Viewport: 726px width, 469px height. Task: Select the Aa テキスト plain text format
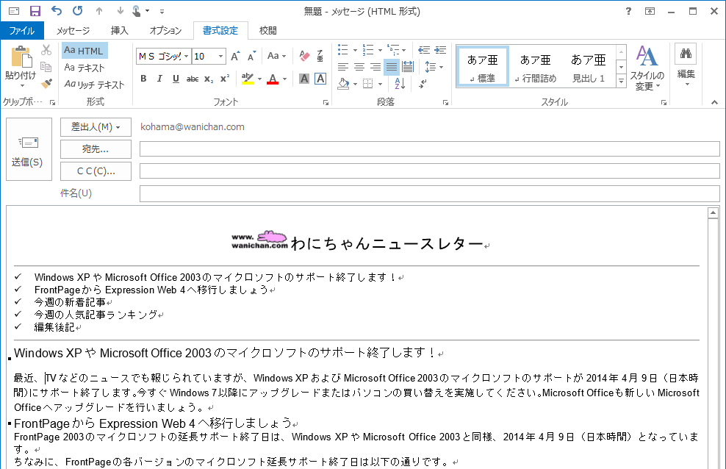click(x=85, y=68)
